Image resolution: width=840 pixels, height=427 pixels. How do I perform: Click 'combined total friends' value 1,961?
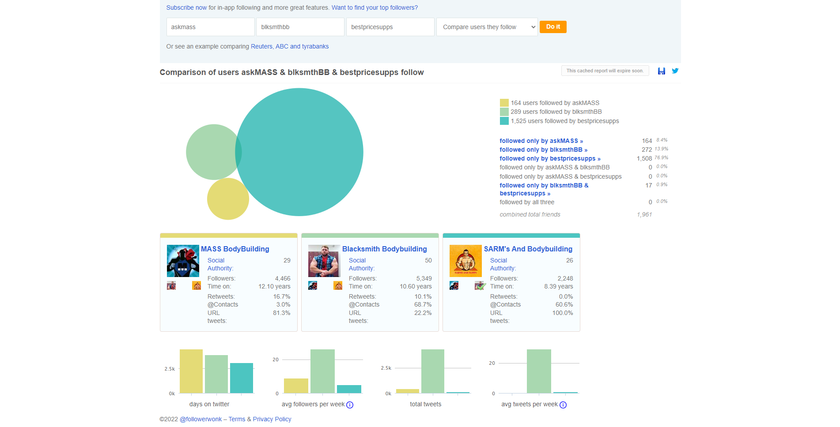644,214
